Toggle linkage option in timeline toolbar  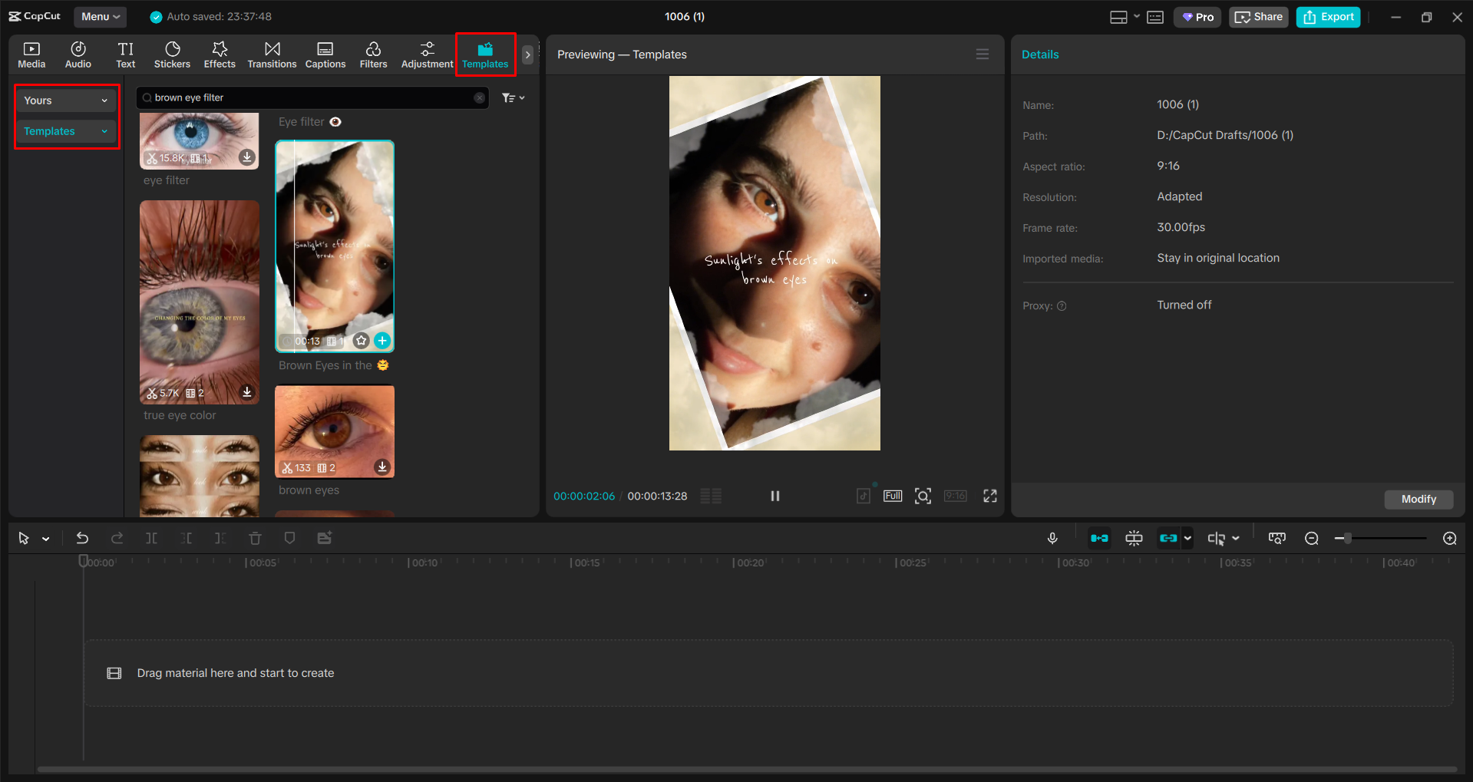coord(1168,539)
